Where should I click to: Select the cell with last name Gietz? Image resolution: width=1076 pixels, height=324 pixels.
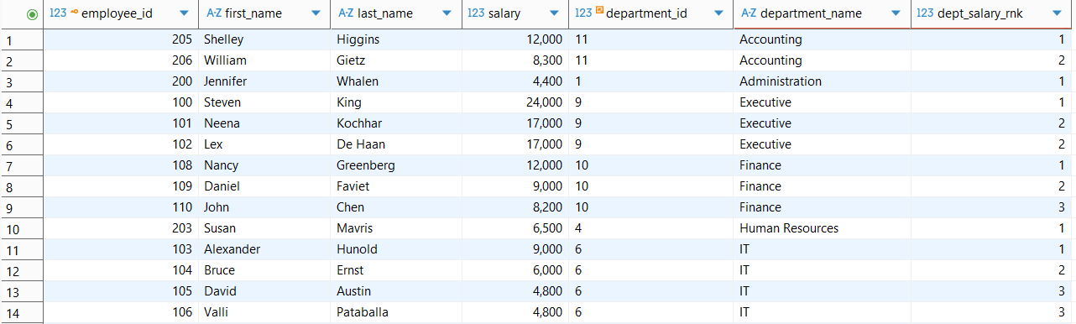pos(395,60)
